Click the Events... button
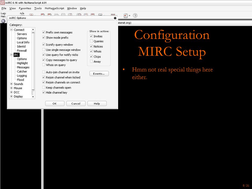The height and width of the screenshot is (189, 252). click(99, 73)
